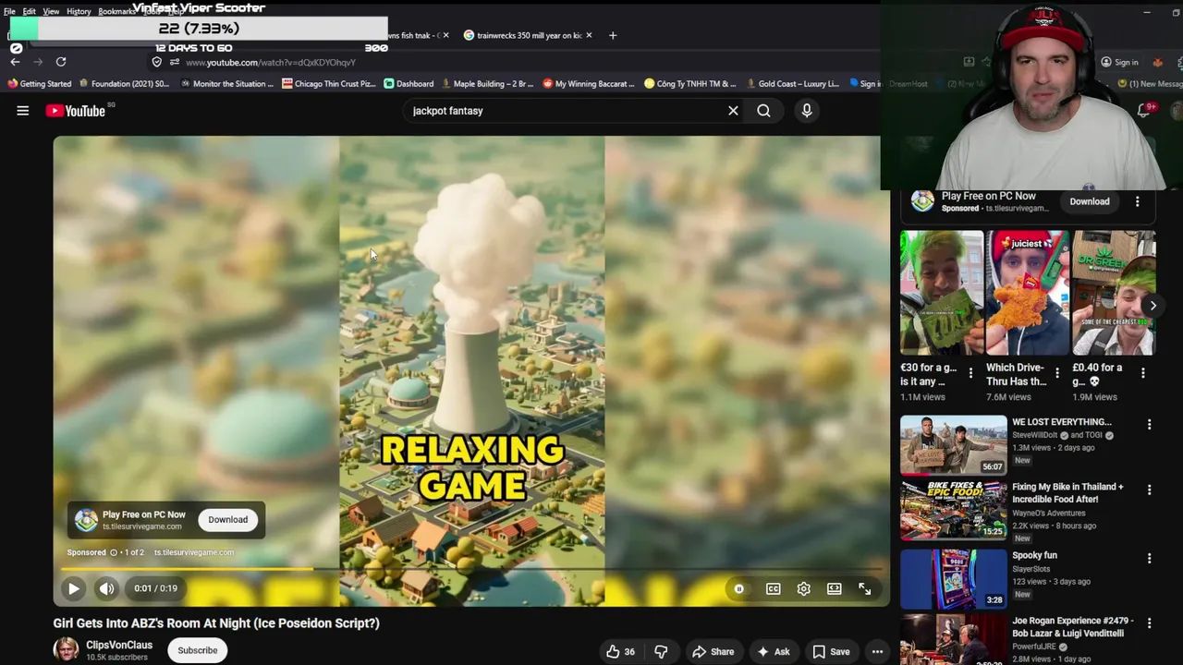The height and width of the screenshot is (665, 1183).
Task: Open 'Fixing My Bike in Thailand' video title
Action: click(x=1067, y=493)
